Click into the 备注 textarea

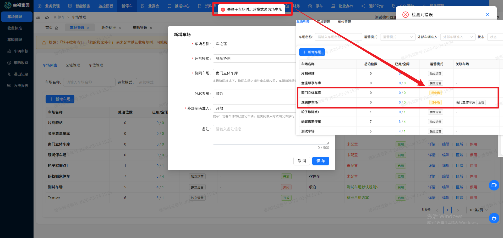pyautogui.click(x=270, y=135)
